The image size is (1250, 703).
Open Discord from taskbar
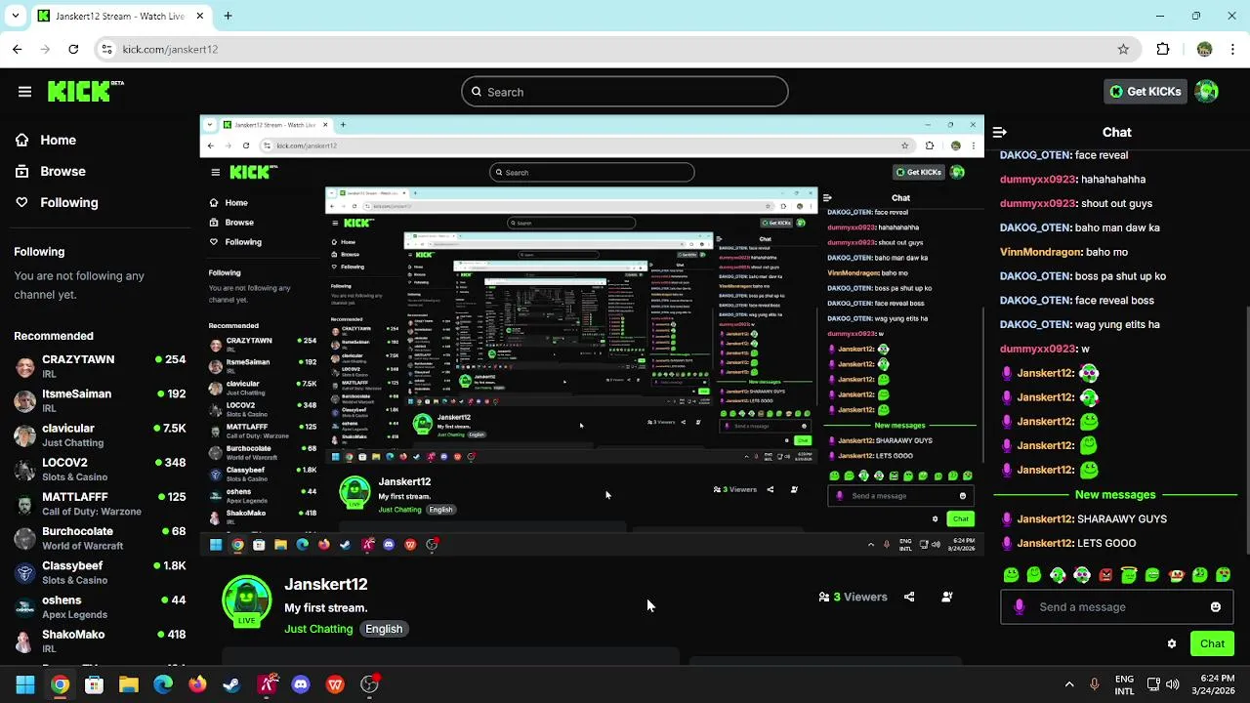pyautogui.click(x=301, y=684)
